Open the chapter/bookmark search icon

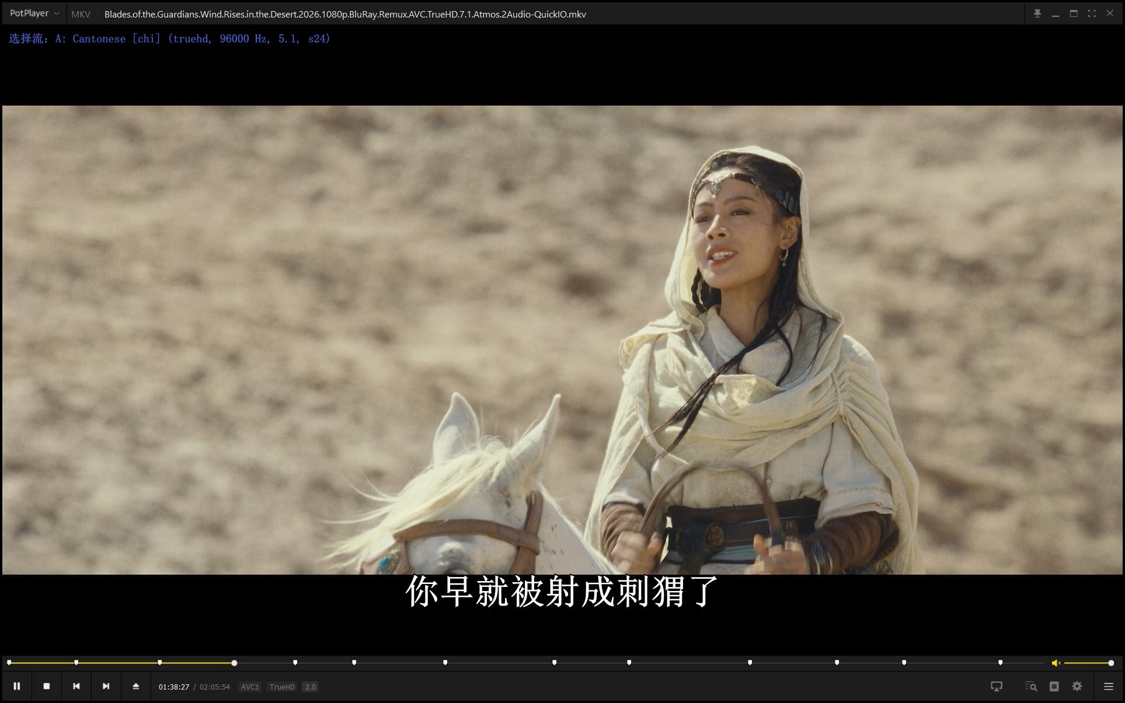pos(1031,687)
